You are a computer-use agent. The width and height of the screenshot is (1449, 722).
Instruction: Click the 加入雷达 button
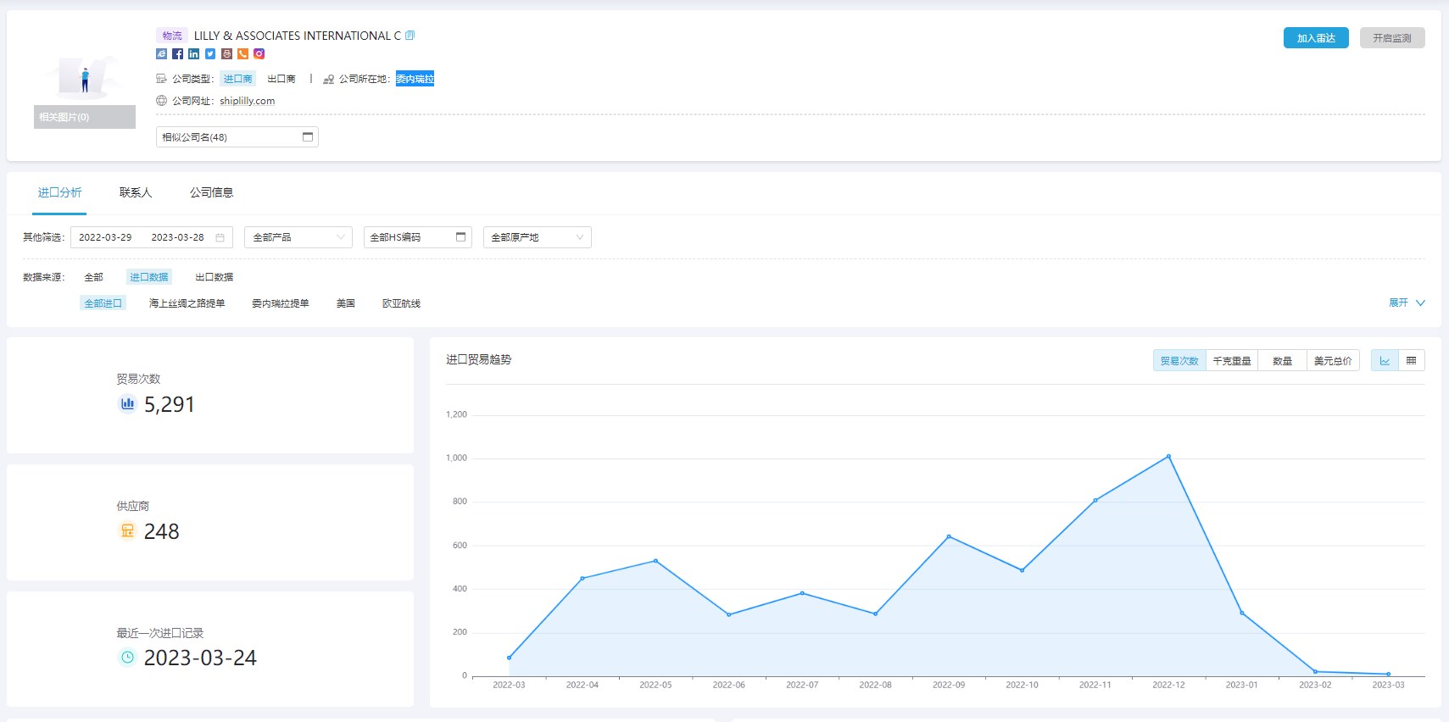pos(1316,38)
